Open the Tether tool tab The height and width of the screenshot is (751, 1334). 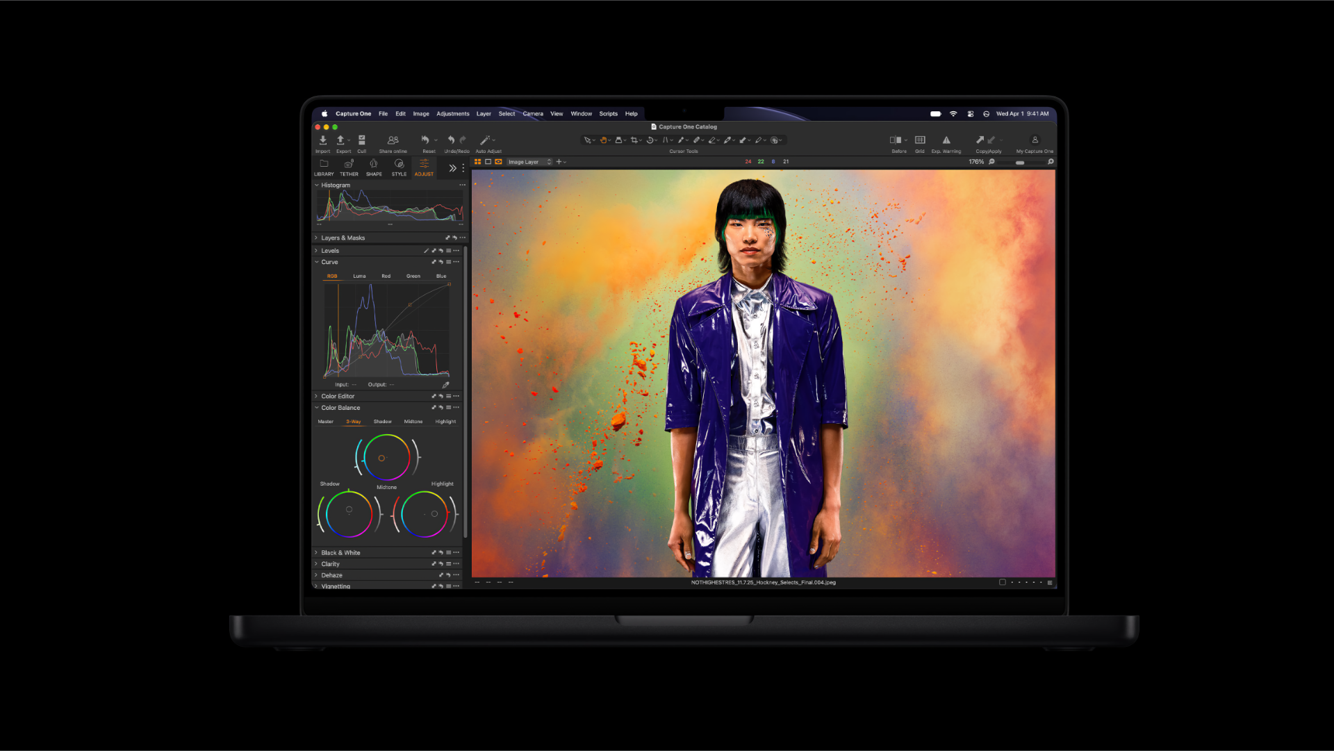click(x=349, y=167)
